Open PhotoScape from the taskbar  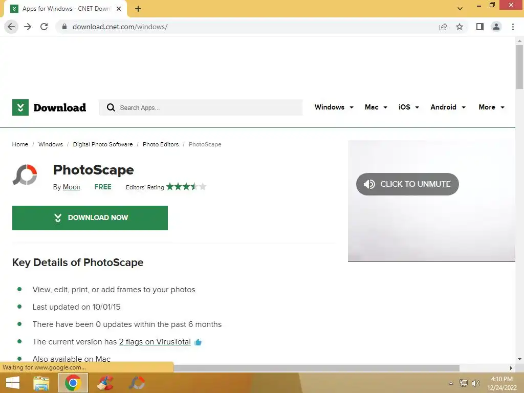[x=137, y=383]
